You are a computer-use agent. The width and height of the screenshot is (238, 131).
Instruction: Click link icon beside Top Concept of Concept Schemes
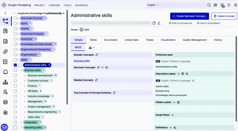coord(114,93)
